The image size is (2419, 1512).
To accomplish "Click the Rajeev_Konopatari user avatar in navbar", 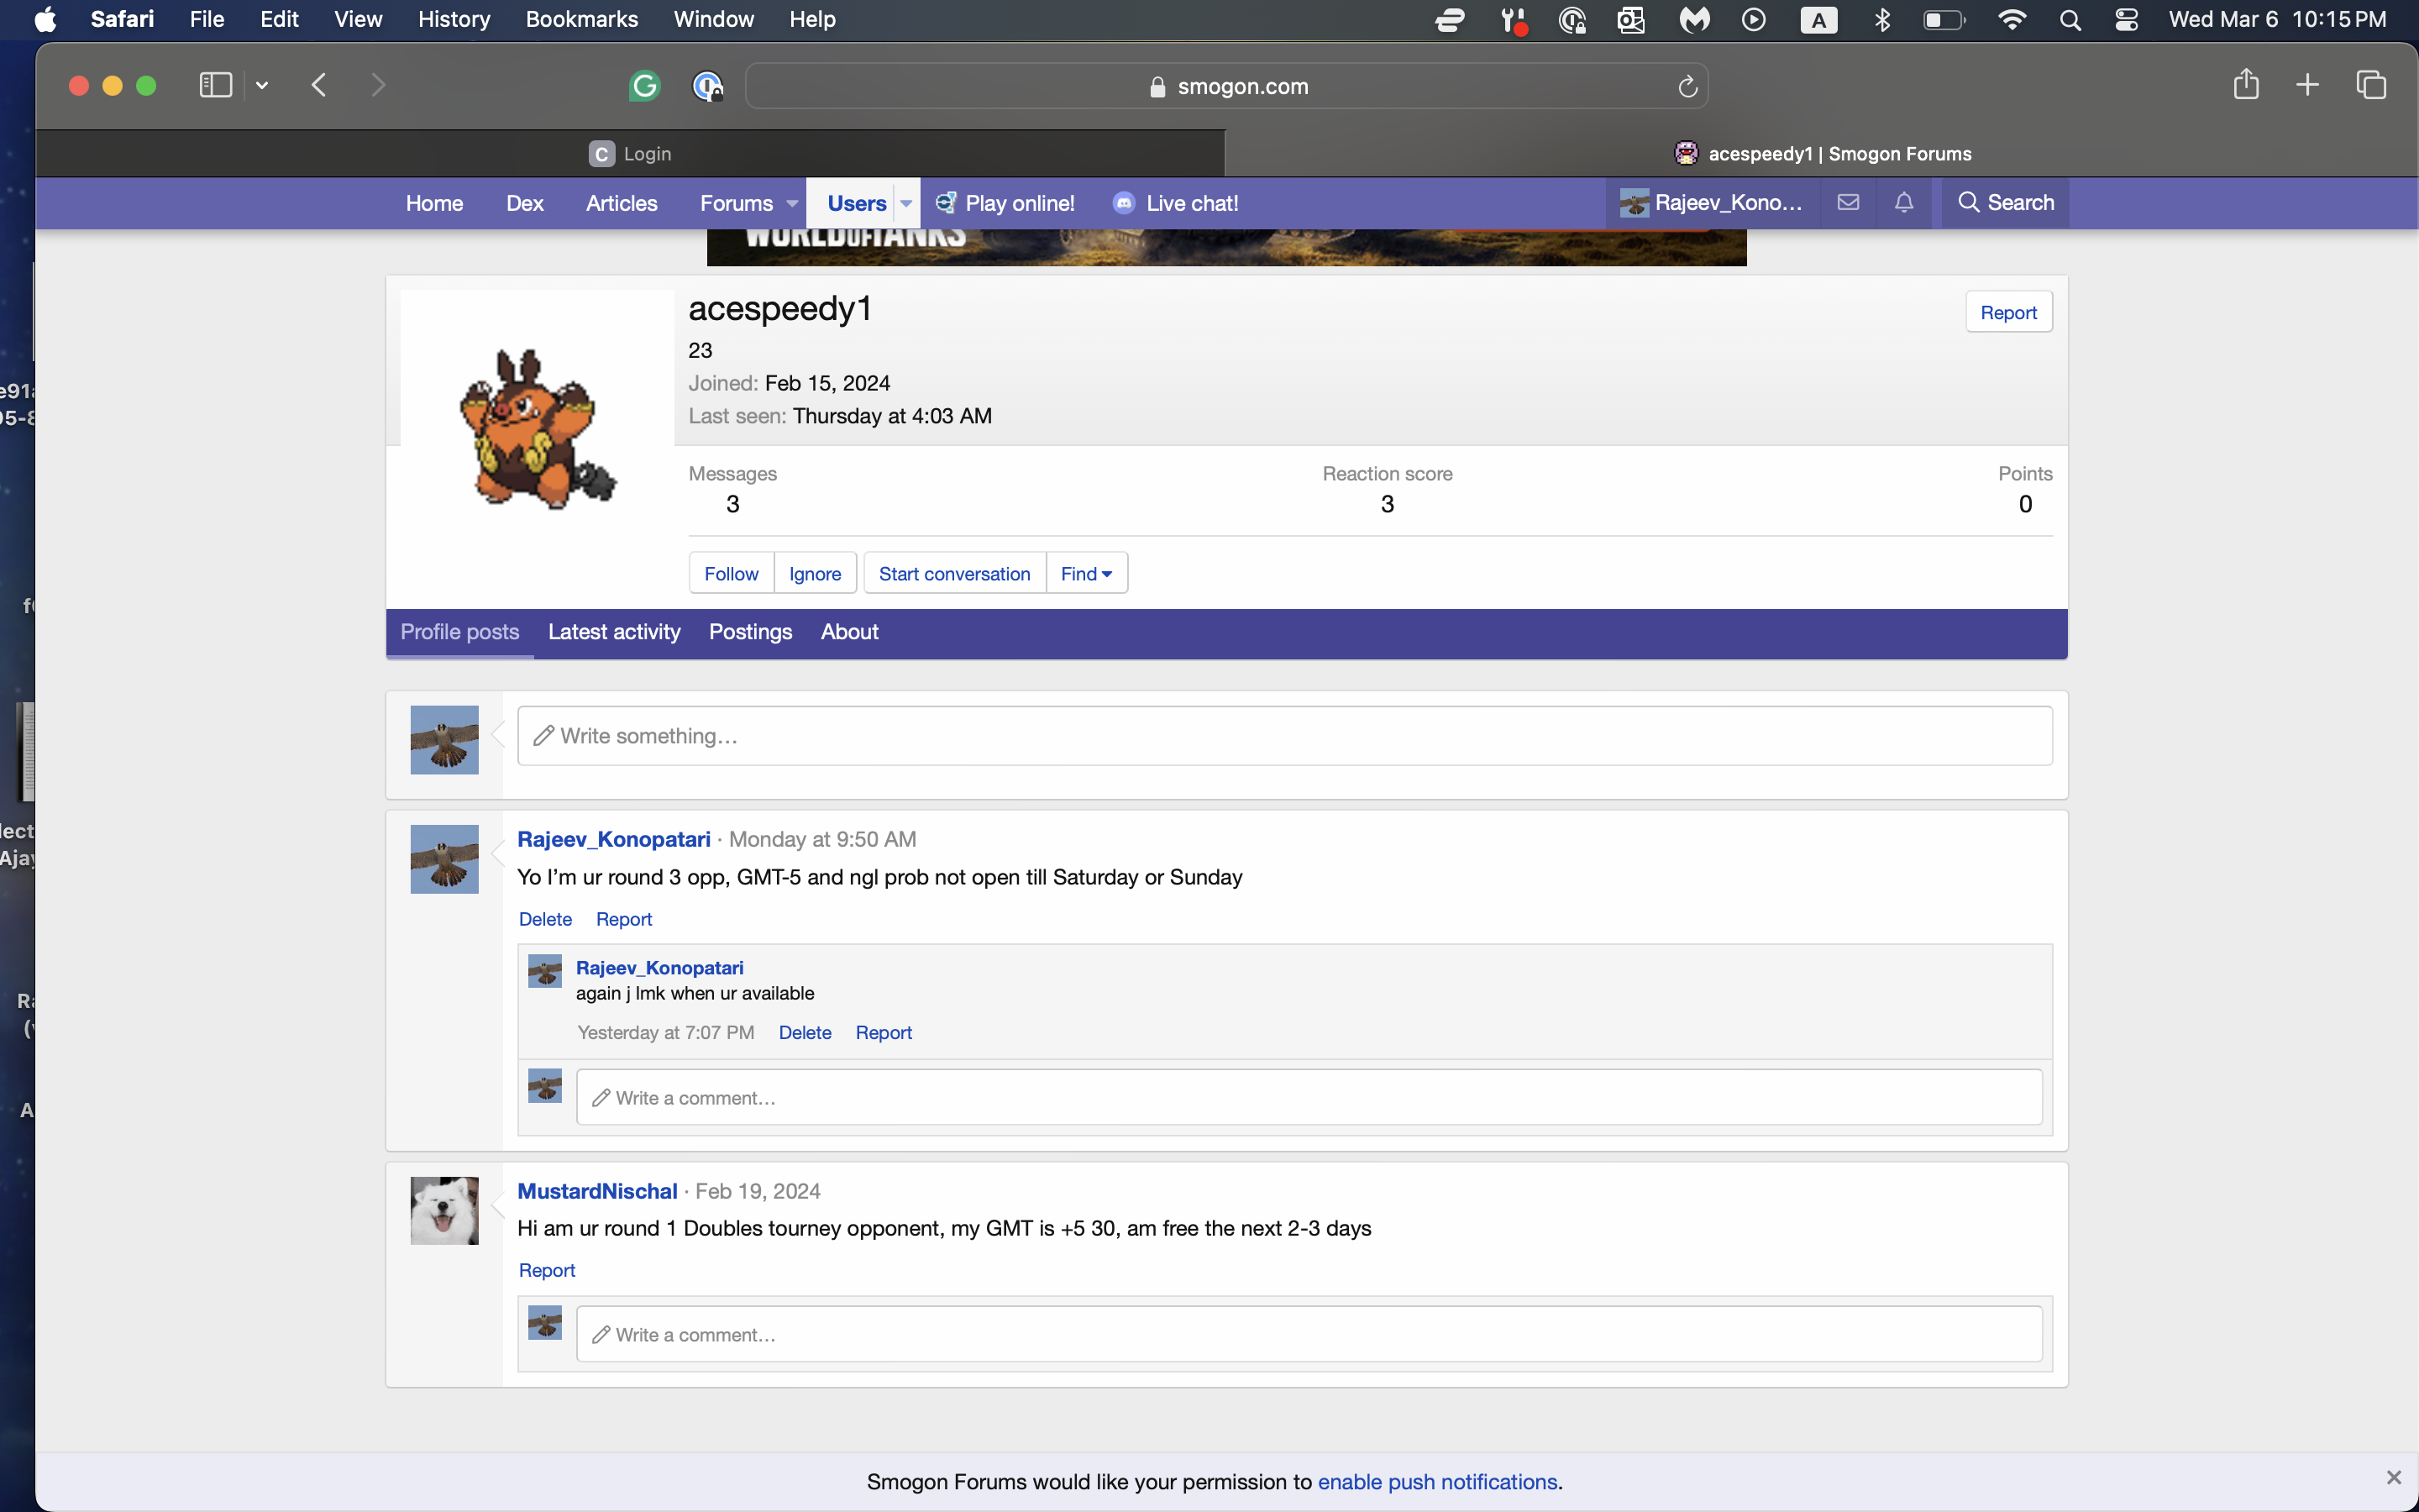I will 1635,203.
